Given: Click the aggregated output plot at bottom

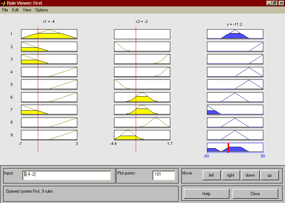Looking at the screenshot, I should point(235,147).
